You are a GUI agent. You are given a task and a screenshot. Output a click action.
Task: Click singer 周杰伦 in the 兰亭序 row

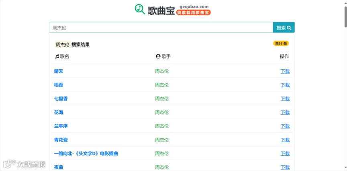click(162, 126)
